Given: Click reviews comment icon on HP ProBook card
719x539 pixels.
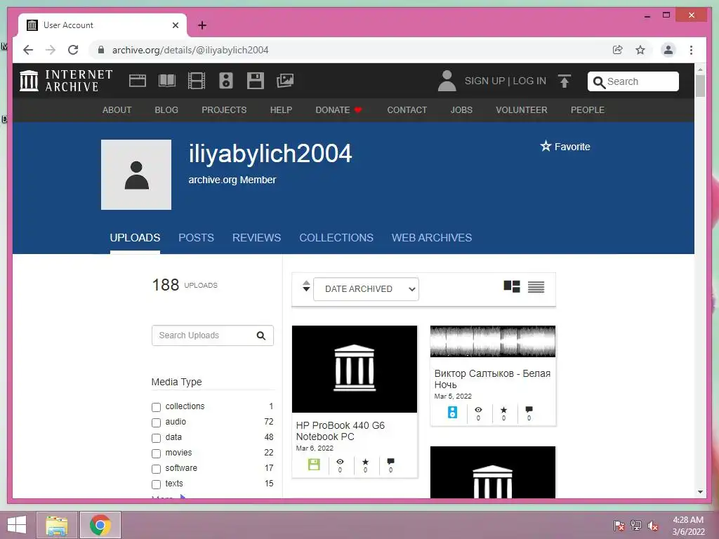Looking at the screenshot, I should 390,461.
